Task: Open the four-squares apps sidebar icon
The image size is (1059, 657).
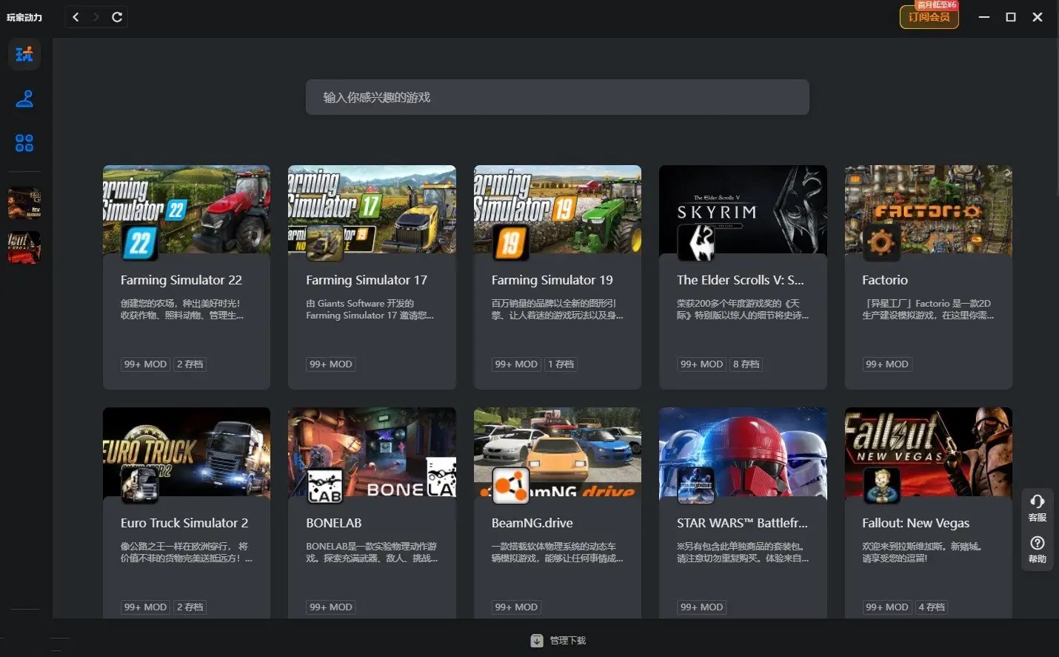Action: [x=24, y=143]
